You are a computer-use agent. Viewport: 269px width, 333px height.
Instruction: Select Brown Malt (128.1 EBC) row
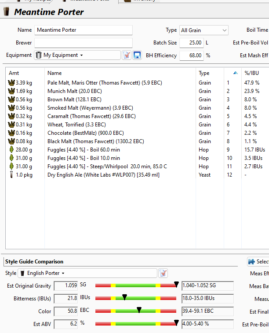coord(137,100)
